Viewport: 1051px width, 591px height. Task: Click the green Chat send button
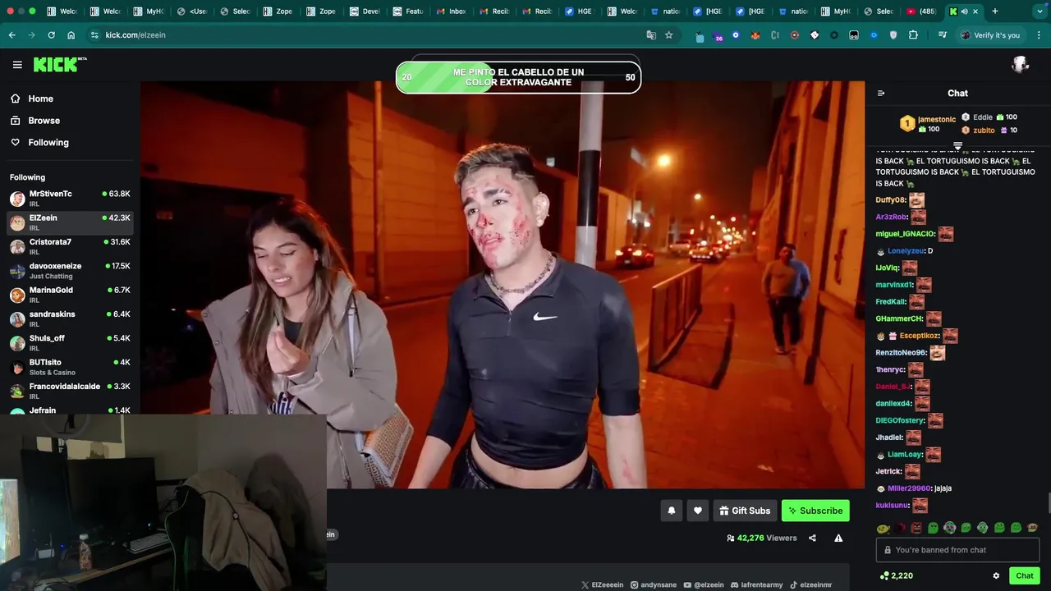1024,576
